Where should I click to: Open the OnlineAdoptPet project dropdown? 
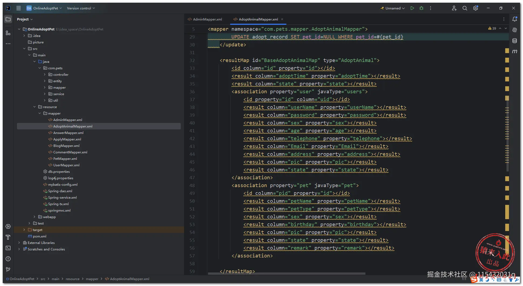tap(44, 8)
